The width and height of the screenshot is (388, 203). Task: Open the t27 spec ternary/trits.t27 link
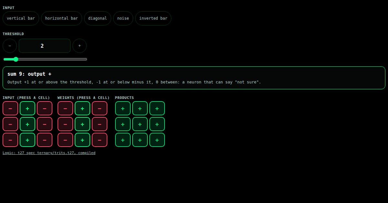(49, 153)
